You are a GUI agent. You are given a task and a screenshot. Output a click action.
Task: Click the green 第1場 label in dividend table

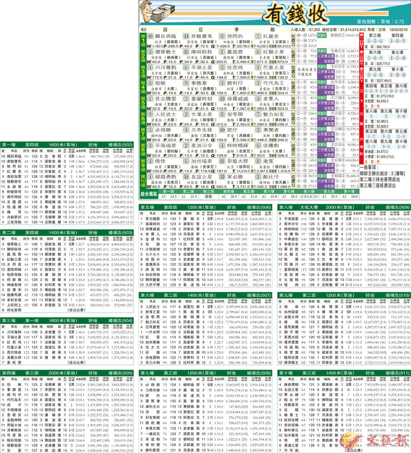(142, 40)
